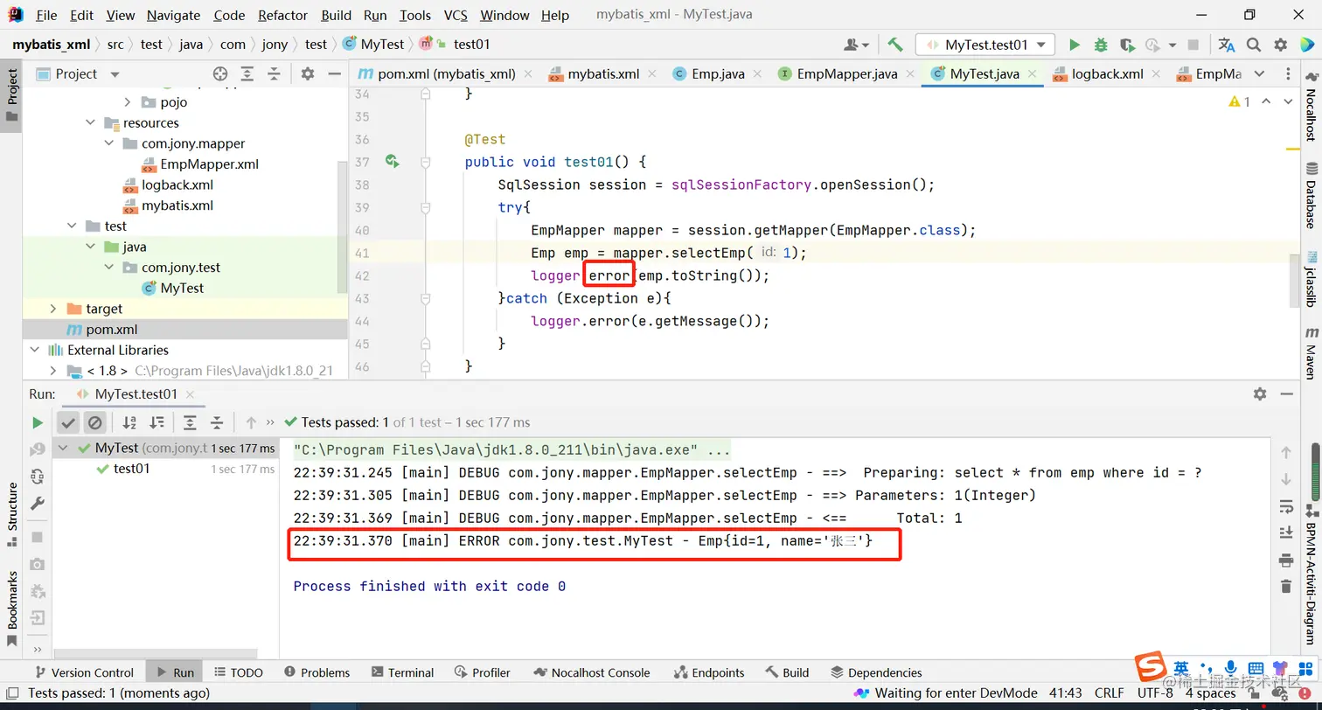Run MyTest.test01 with the green play icon

1075,45
